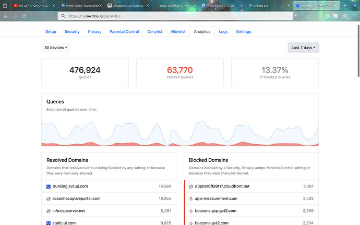Click the search magnifier in address bar
Screen dimensions: 360x225
click(63, 16)
